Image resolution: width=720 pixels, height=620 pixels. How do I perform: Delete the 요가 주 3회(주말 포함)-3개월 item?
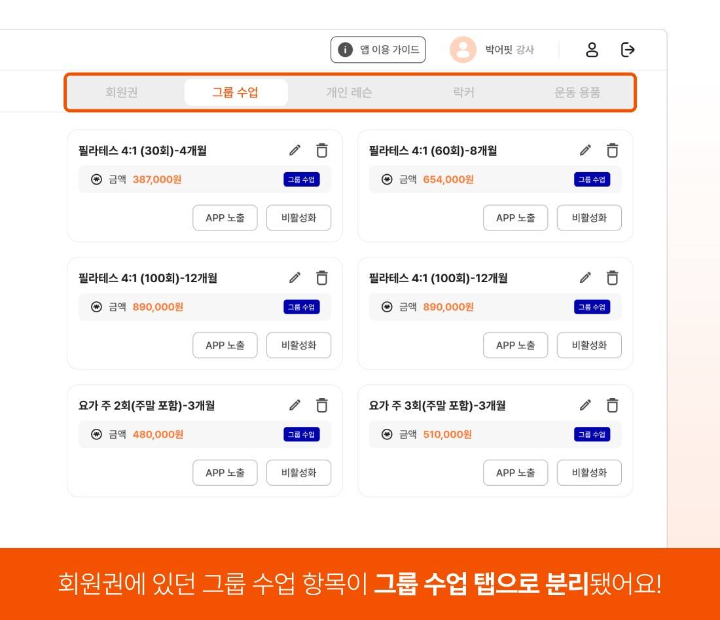click(x=612, y=405)
